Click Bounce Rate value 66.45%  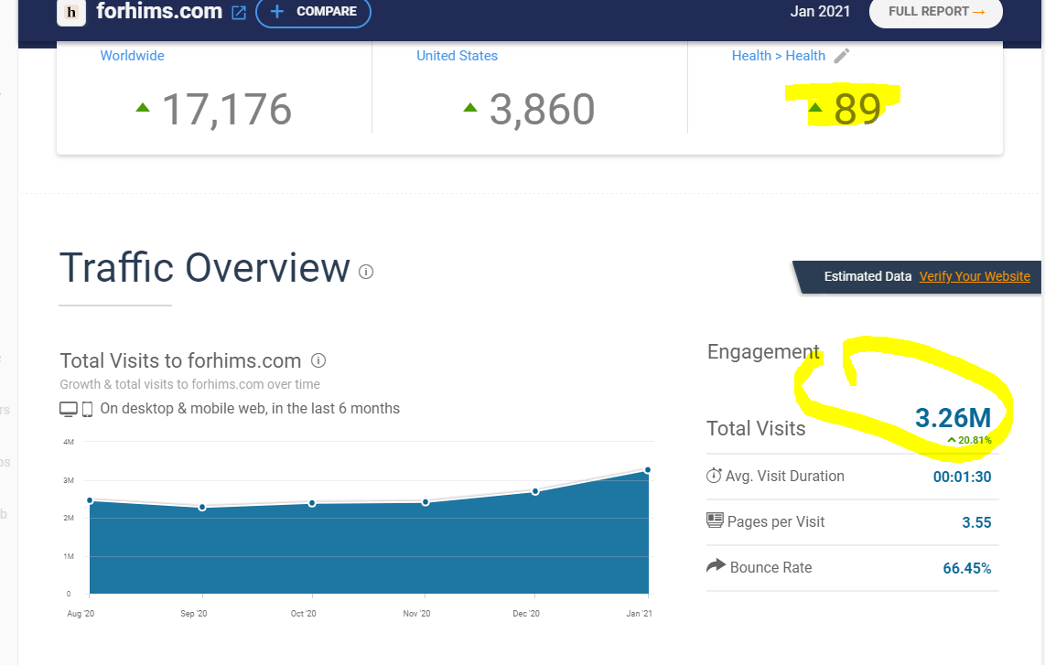coord(967,568)
